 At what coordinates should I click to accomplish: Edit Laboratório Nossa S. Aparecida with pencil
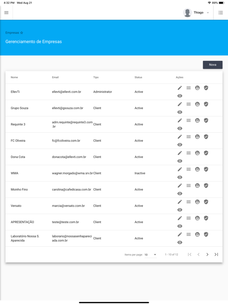pyautogui.click(x=180, y=234)
